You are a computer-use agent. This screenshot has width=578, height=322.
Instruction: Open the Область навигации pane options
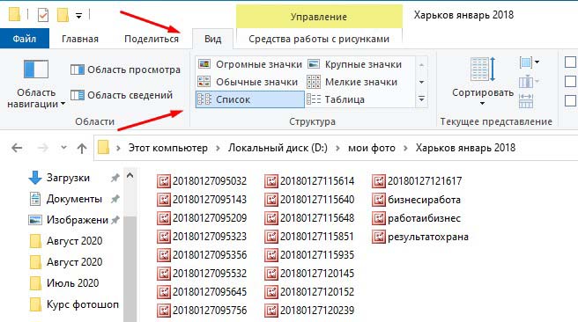click(36, 84)
